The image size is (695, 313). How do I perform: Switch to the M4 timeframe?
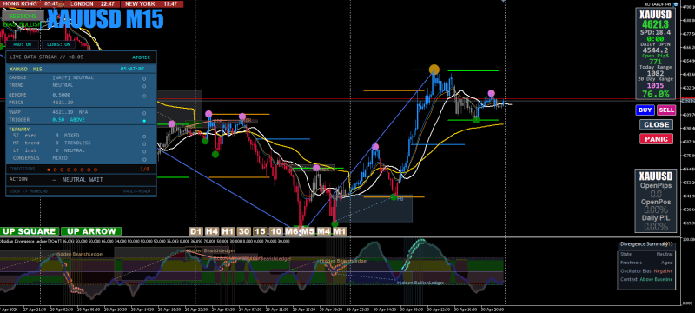[x=324, y=231]
